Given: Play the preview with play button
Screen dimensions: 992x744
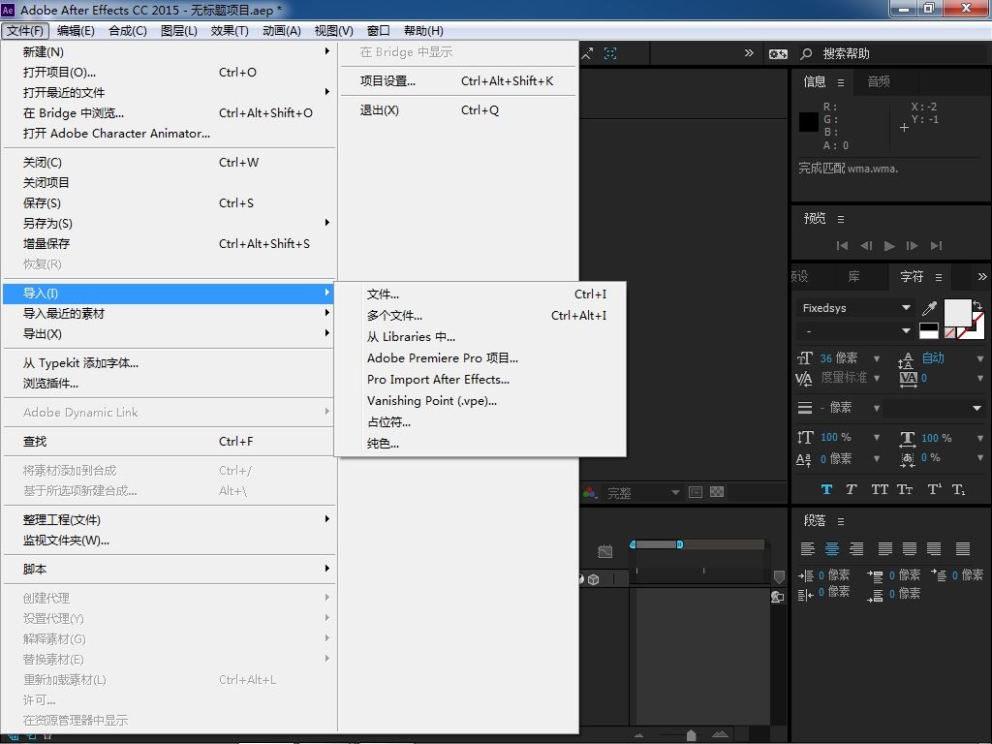Looking at the screenshot, I should point(889,245).
